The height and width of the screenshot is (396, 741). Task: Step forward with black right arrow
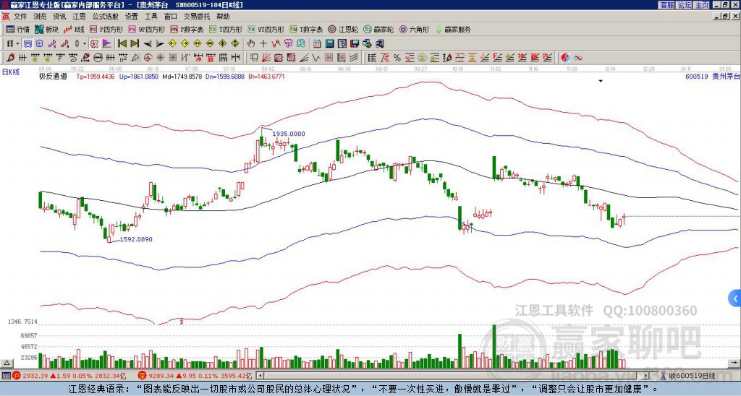(x=160, y=43)
